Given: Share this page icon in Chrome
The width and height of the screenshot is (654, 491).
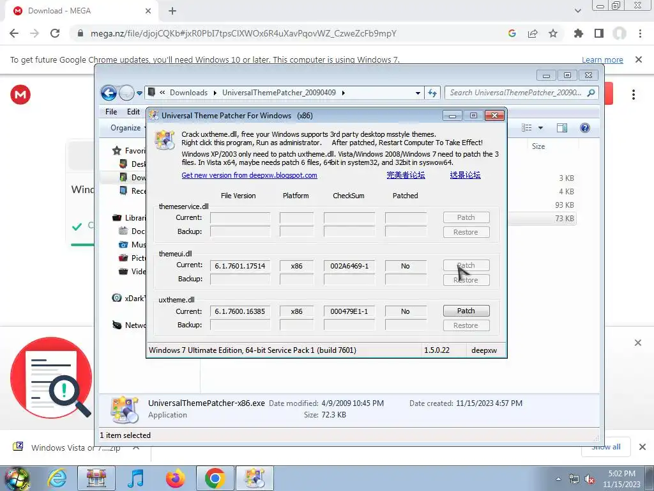Looking at the screenshot, I should [x=533, y=33].
